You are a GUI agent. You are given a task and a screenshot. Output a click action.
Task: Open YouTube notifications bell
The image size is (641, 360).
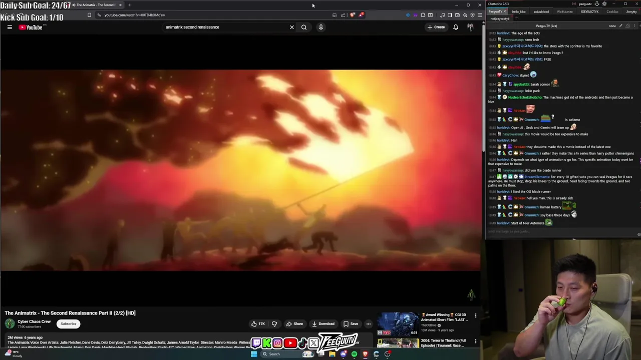tap(456, 27)
